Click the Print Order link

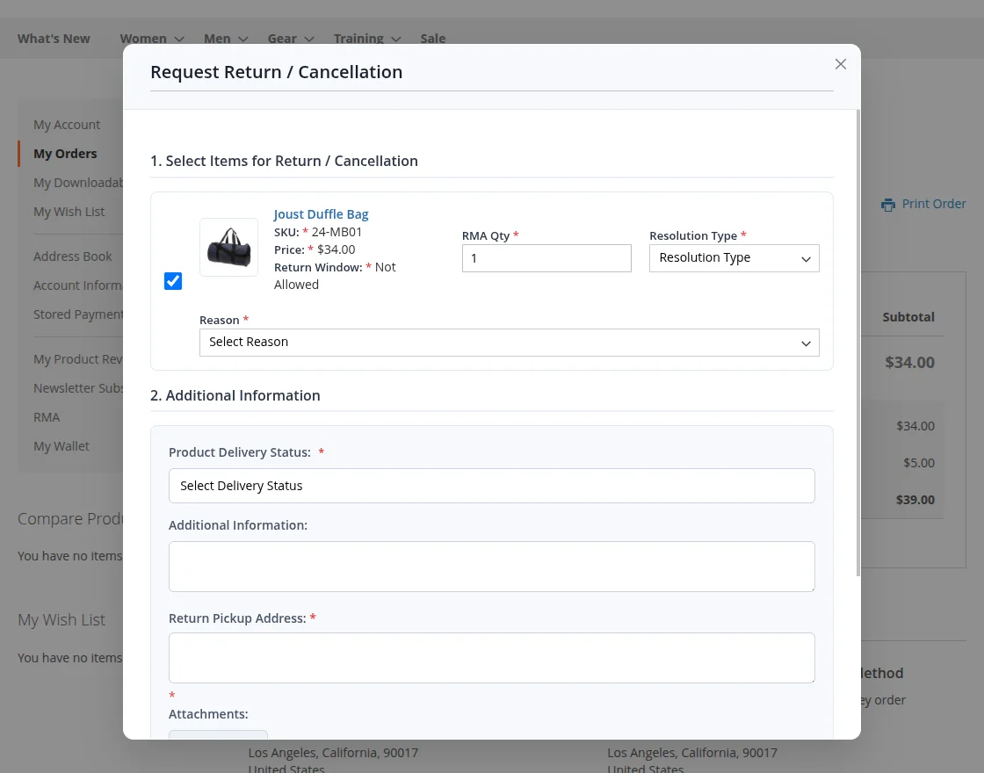pos(934,204)
